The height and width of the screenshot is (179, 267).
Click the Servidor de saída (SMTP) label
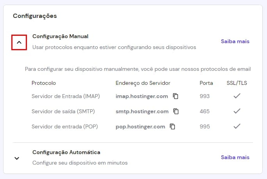(63, 111)
